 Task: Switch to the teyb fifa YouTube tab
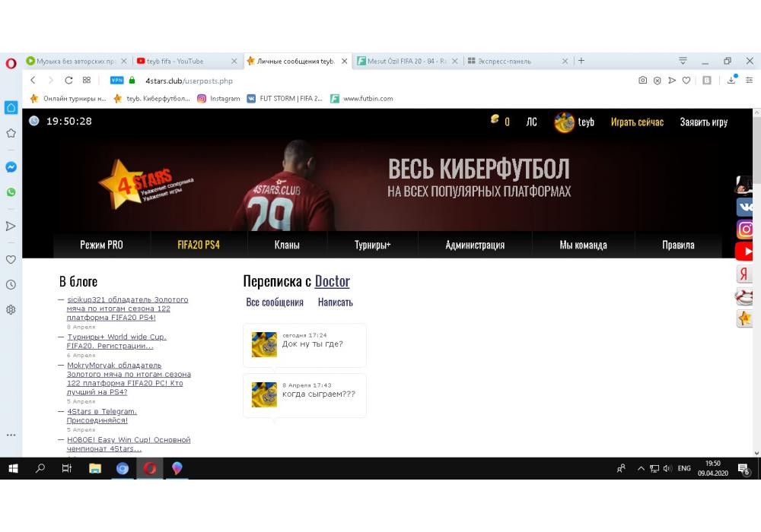(x=175, y=61)
